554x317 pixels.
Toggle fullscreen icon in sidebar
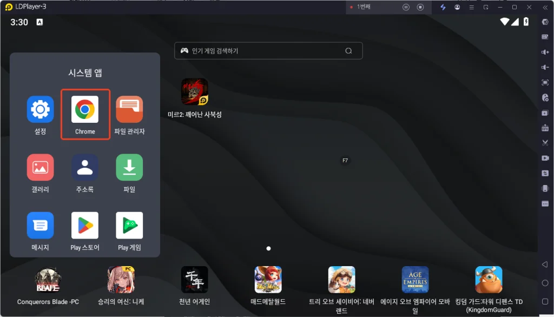pos(545,82)
